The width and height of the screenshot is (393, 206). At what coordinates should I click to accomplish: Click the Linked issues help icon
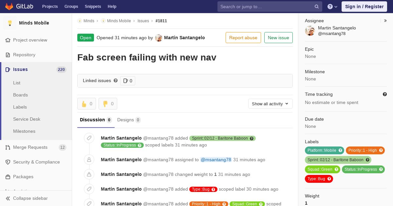click(116, 80)
